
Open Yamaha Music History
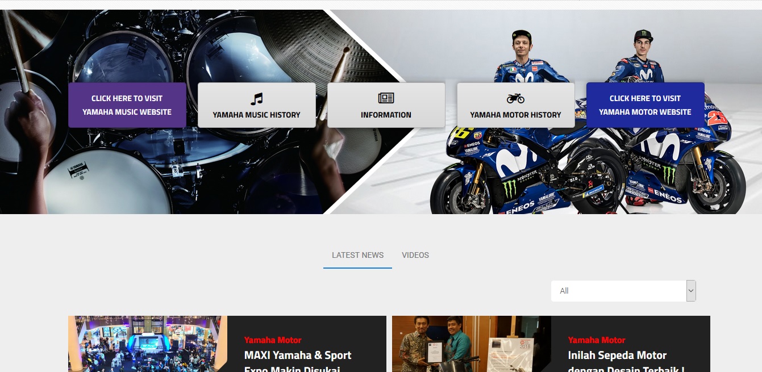coord(257,105)
